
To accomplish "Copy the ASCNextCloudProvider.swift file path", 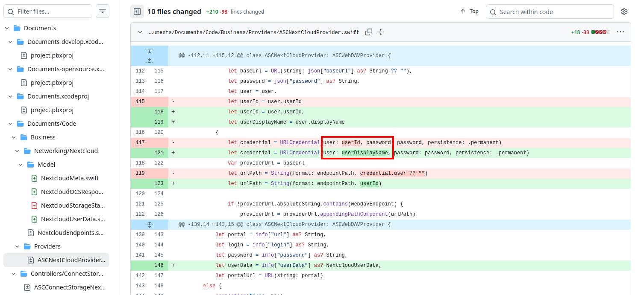I will (369, 32).
